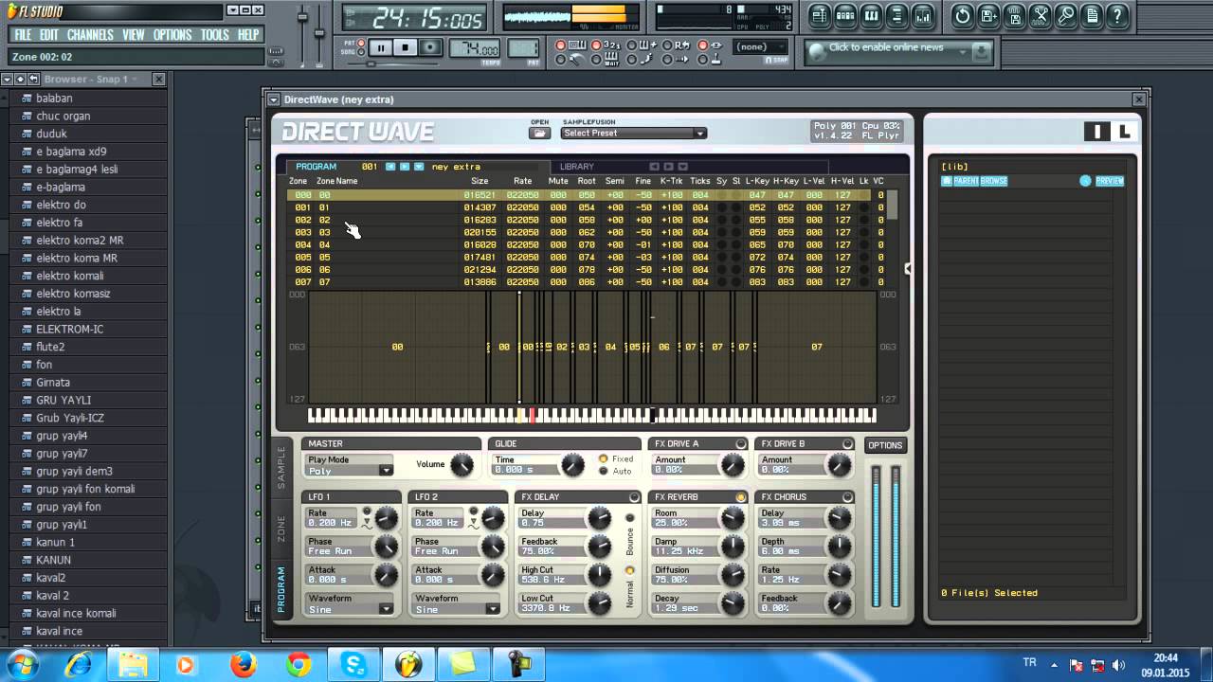Switch to the LIBRARY tab
1213x682 pixels.
[577, 167]
